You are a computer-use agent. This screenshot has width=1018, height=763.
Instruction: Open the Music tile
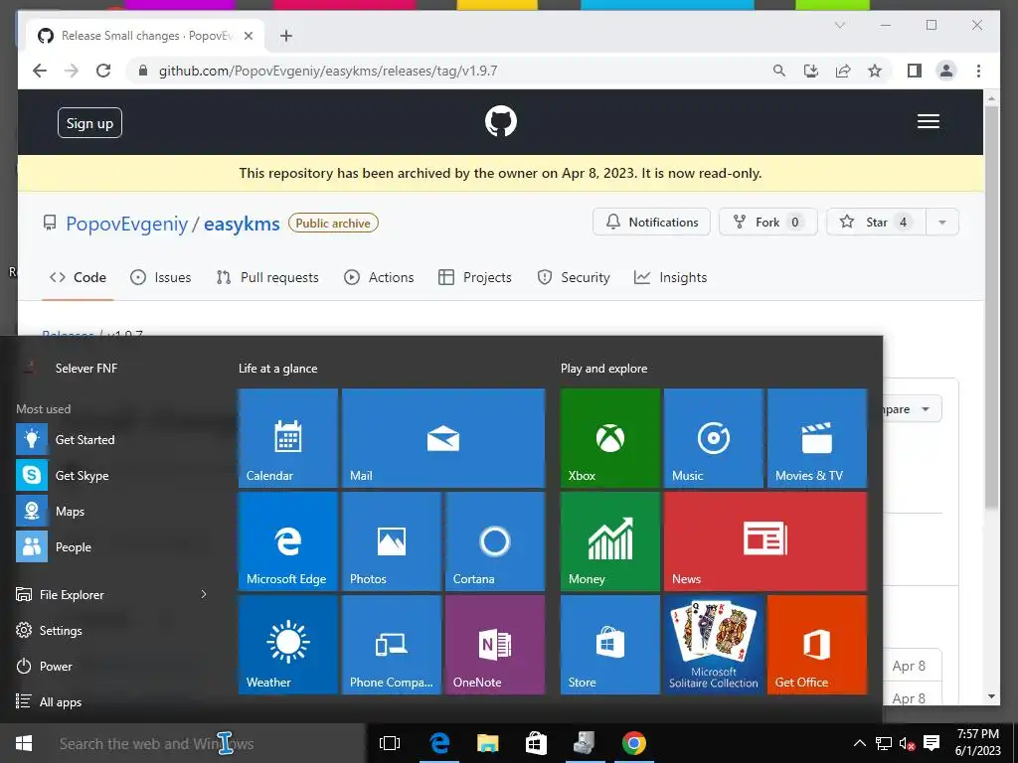click(714, 438)
